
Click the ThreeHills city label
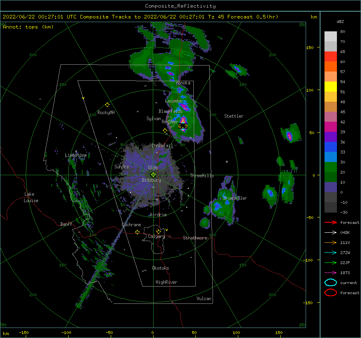tap(202, 176)
